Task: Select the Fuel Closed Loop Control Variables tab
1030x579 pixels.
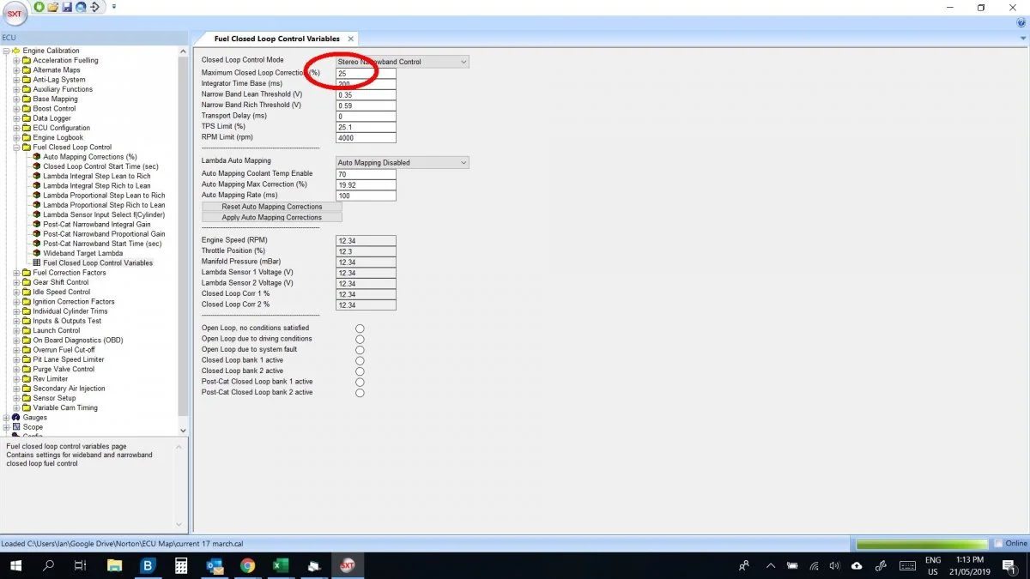Action: tap(276, 39)
